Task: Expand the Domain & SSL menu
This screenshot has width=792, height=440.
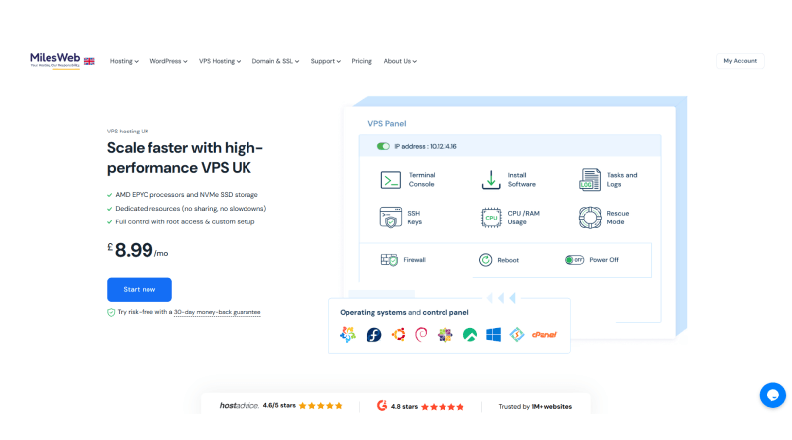Action: coord(275,61)
